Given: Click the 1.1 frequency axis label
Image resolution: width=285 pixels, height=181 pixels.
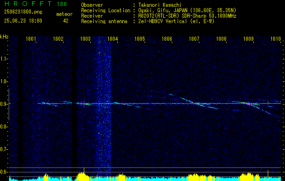Looking at the screenshot, I should click(x=3, y=59).
